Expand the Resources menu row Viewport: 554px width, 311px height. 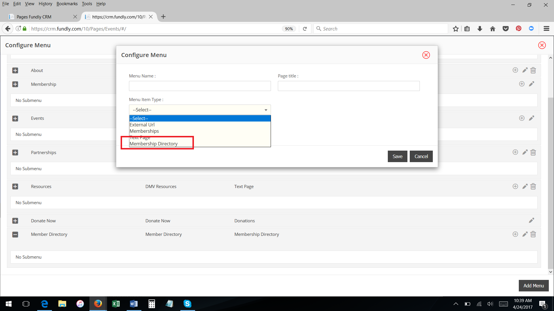click(x=15, y=187)
